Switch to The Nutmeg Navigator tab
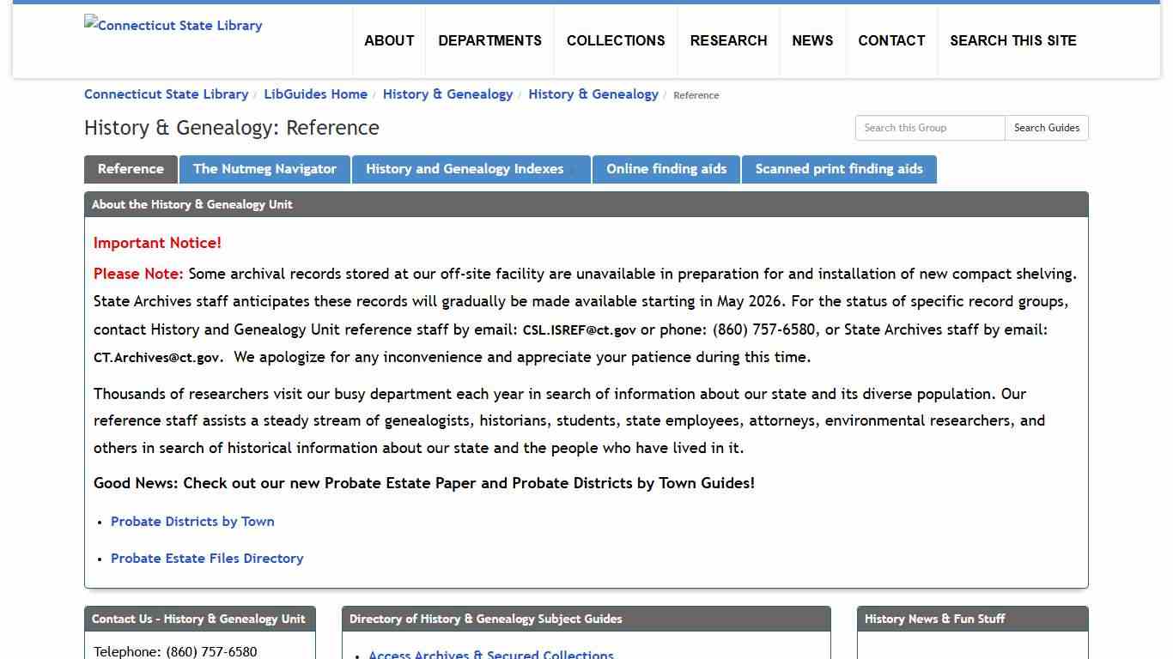Image resolution: width=1173 pixels, height=659 pixels. click(x=264, y=169)
